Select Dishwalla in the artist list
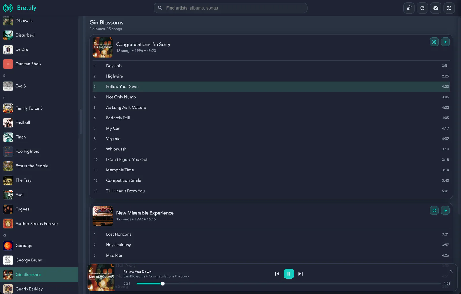The width and height of the screenshot is (461, 294). coord(39,21)
